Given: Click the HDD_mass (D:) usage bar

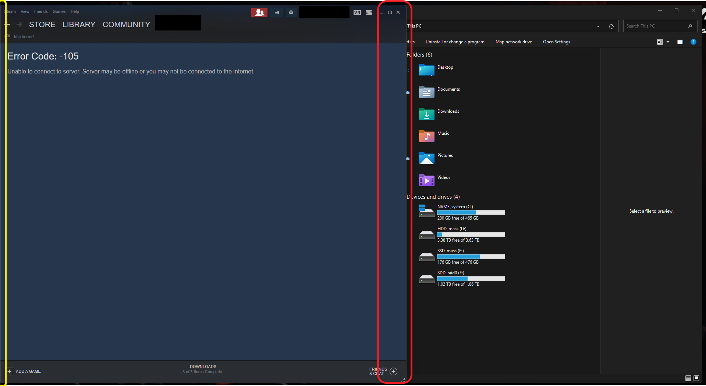Looking at the screenshot, I should coord(471,235).
